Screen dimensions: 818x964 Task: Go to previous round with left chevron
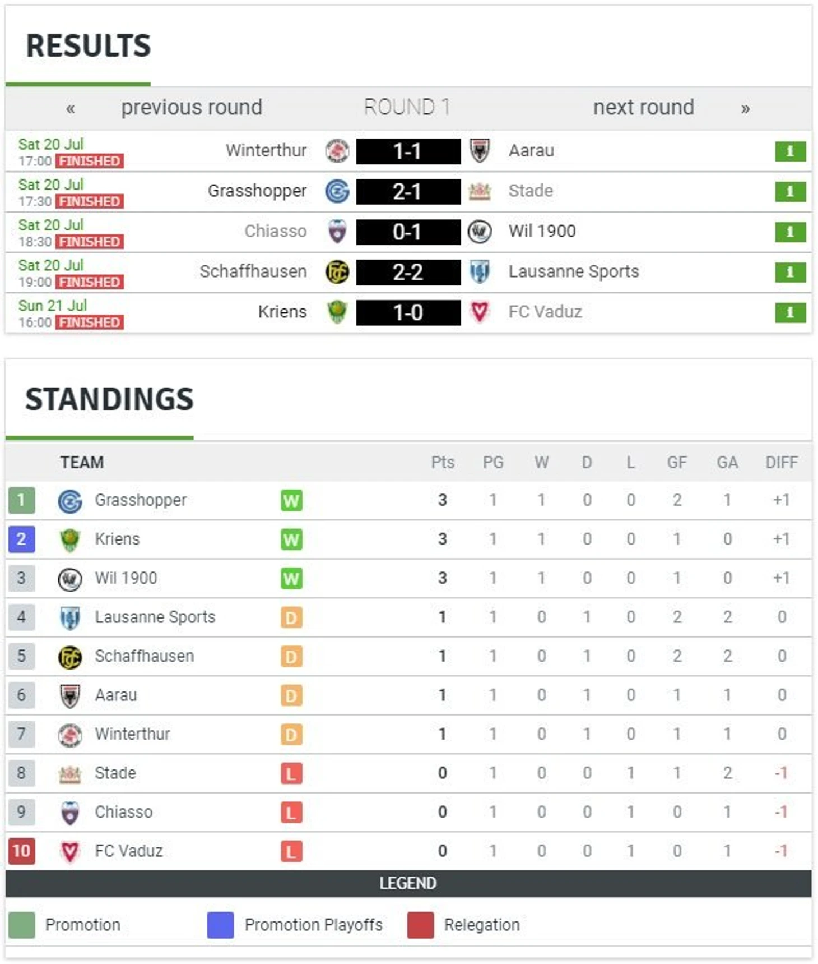click(x=71, y=108)
